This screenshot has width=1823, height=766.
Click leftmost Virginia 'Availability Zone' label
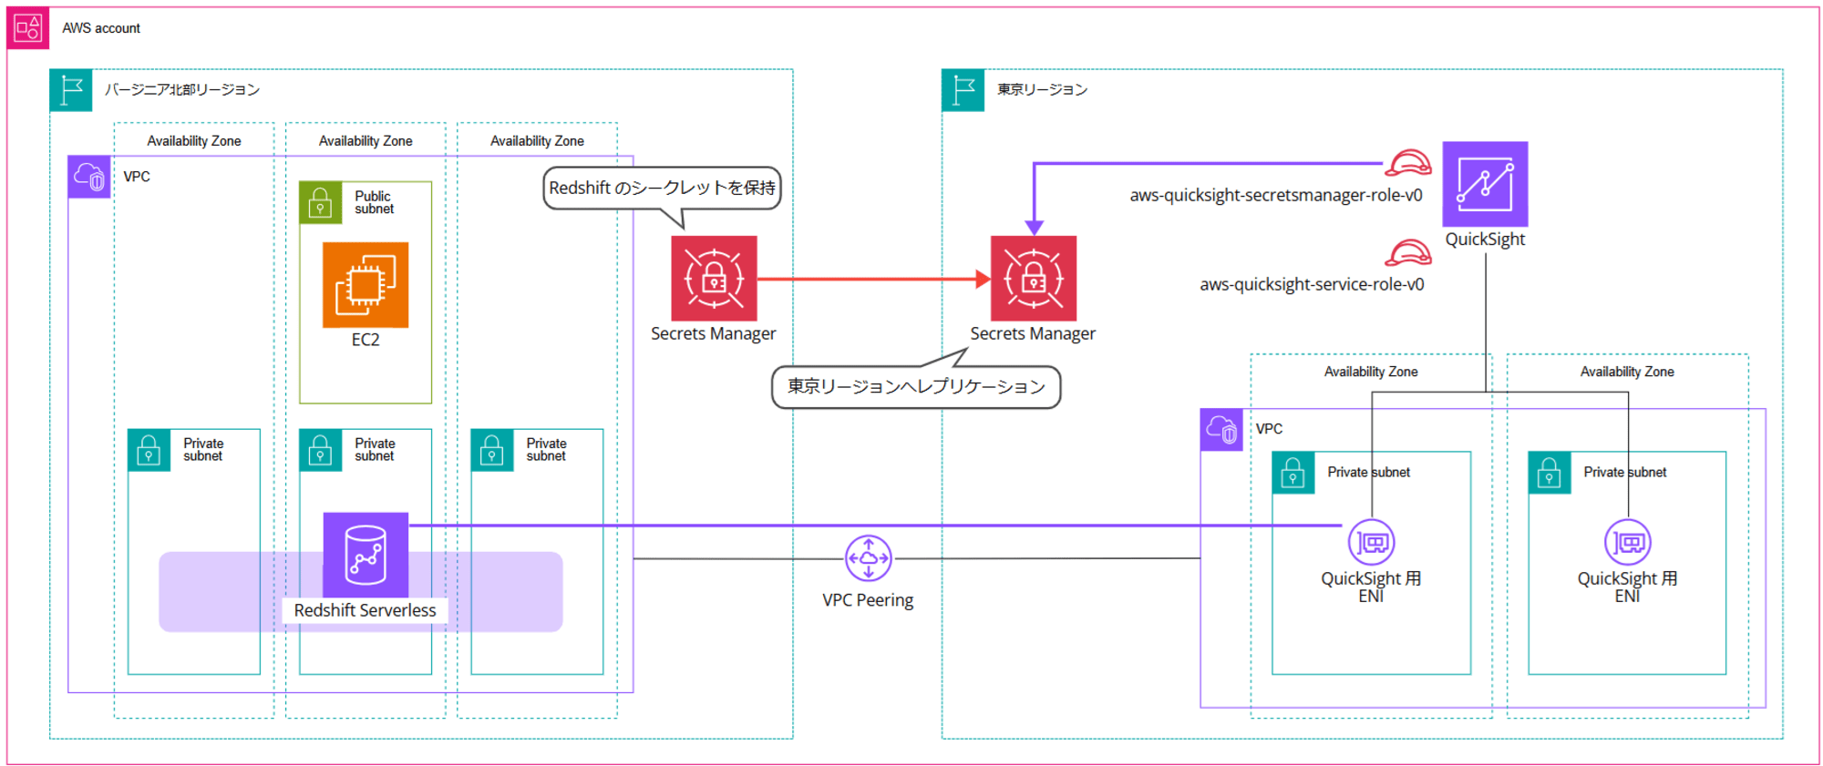(194, 141)
